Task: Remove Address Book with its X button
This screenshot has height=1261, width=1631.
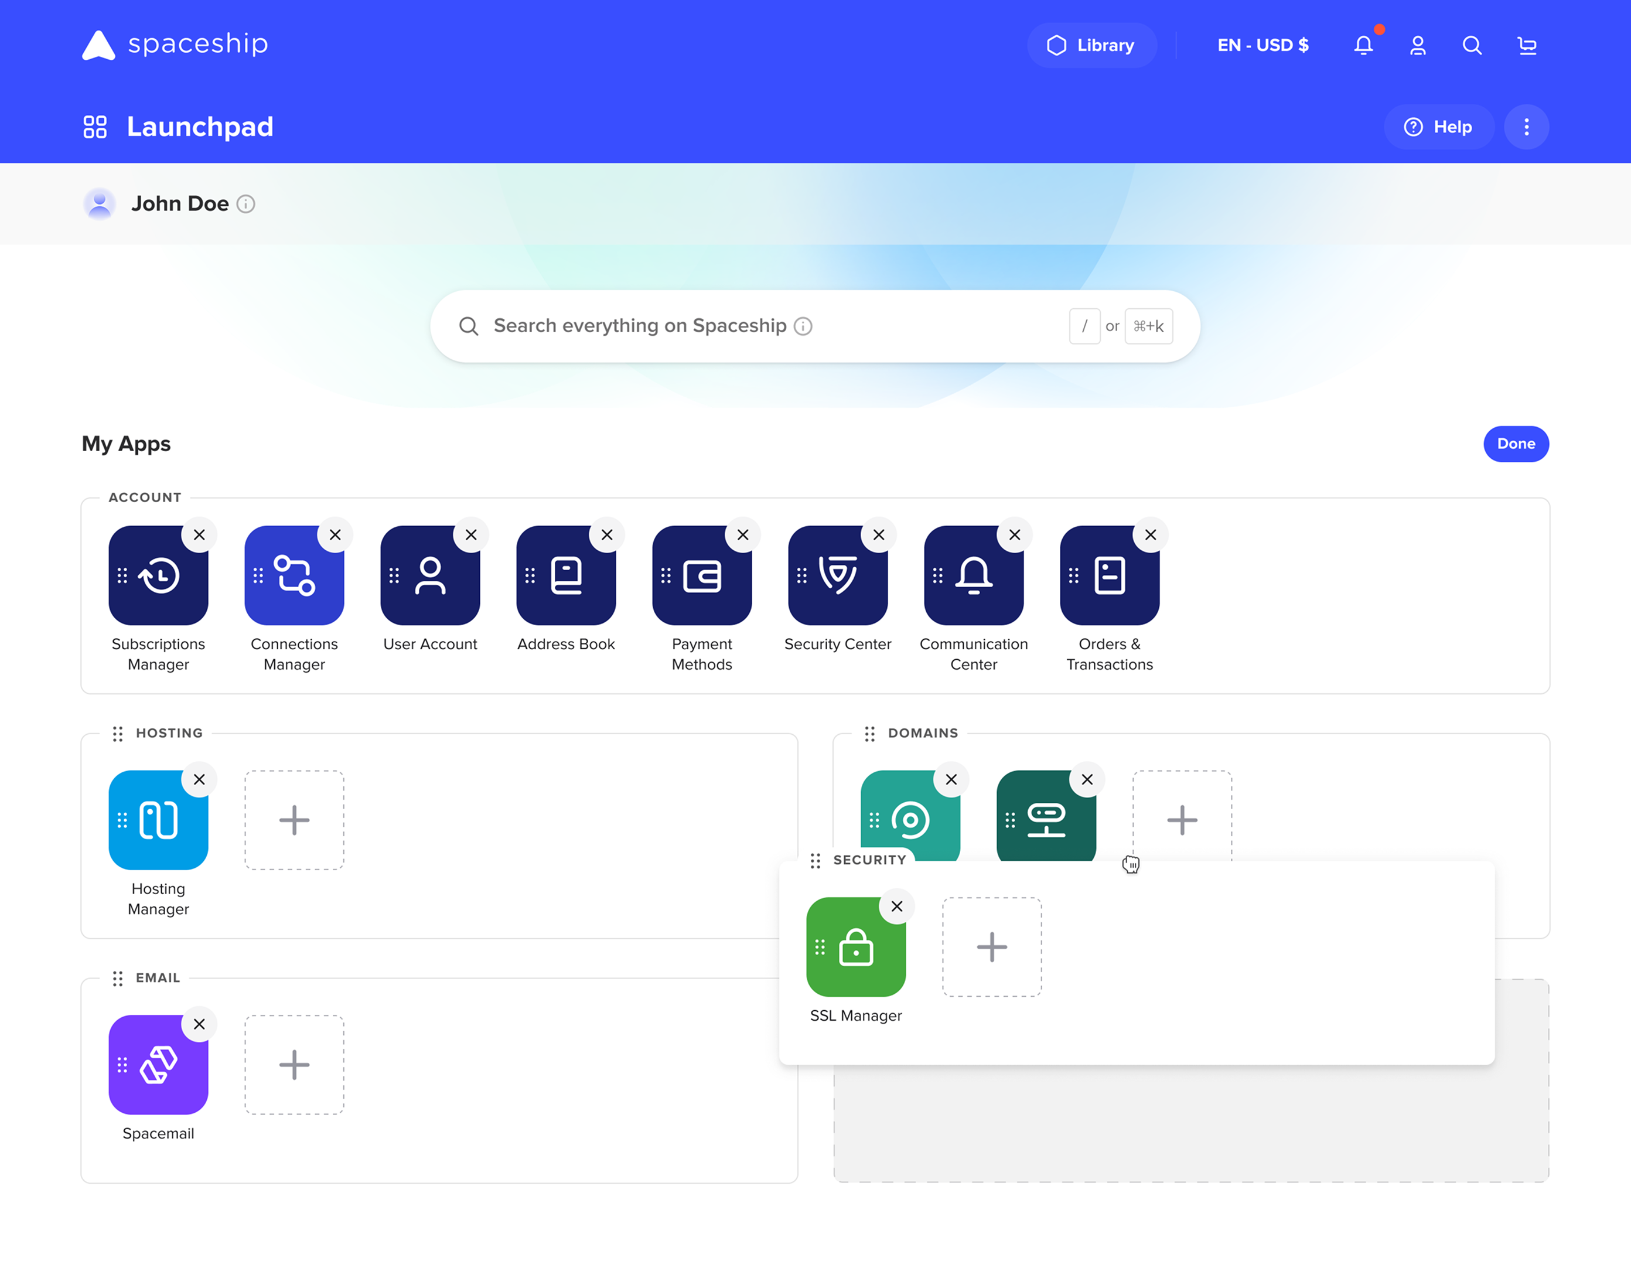Action: pyautogui.click(x=607, y=535)
